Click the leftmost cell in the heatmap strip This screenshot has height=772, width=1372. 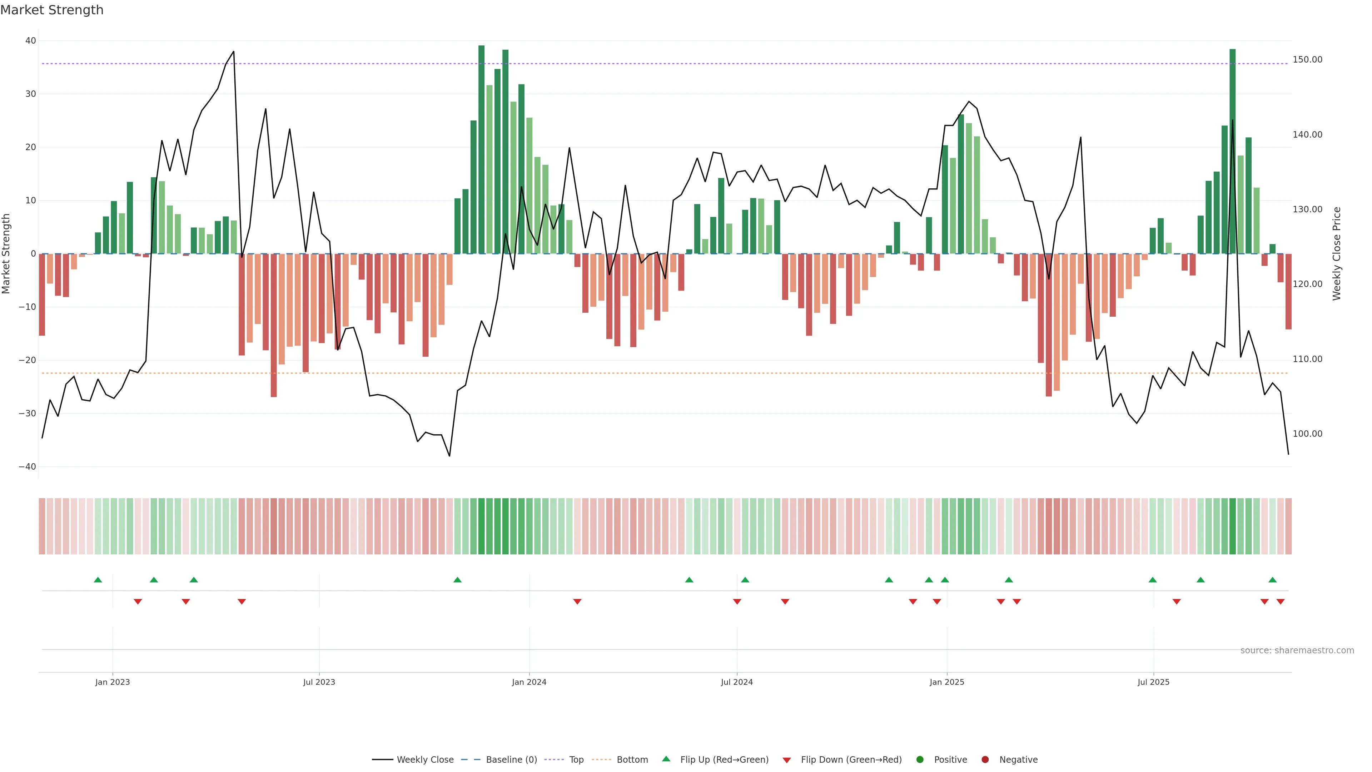(42, 526)
